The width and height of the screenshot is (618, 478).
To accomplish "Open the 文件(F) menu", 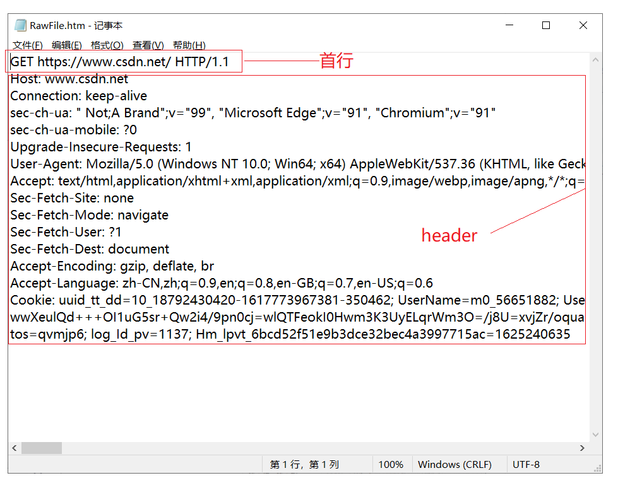I will (x=27, y=45).
